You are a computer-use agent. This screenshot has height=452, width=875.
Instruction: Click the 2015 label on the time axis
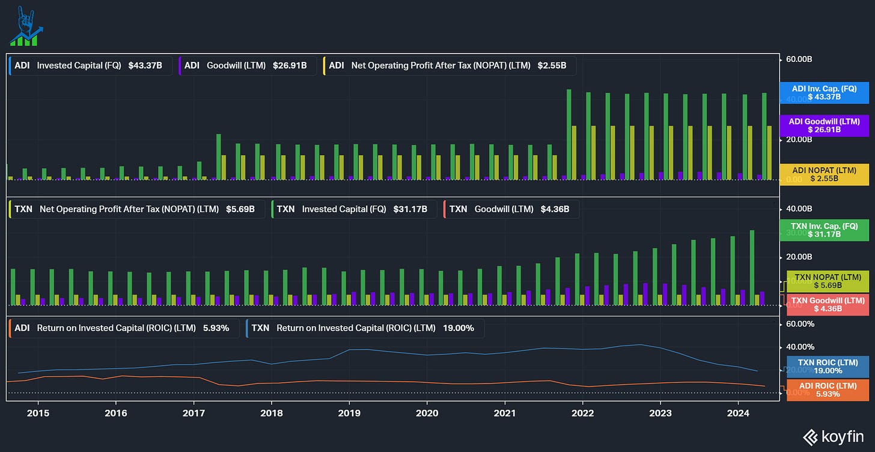(x=37, y=413)
